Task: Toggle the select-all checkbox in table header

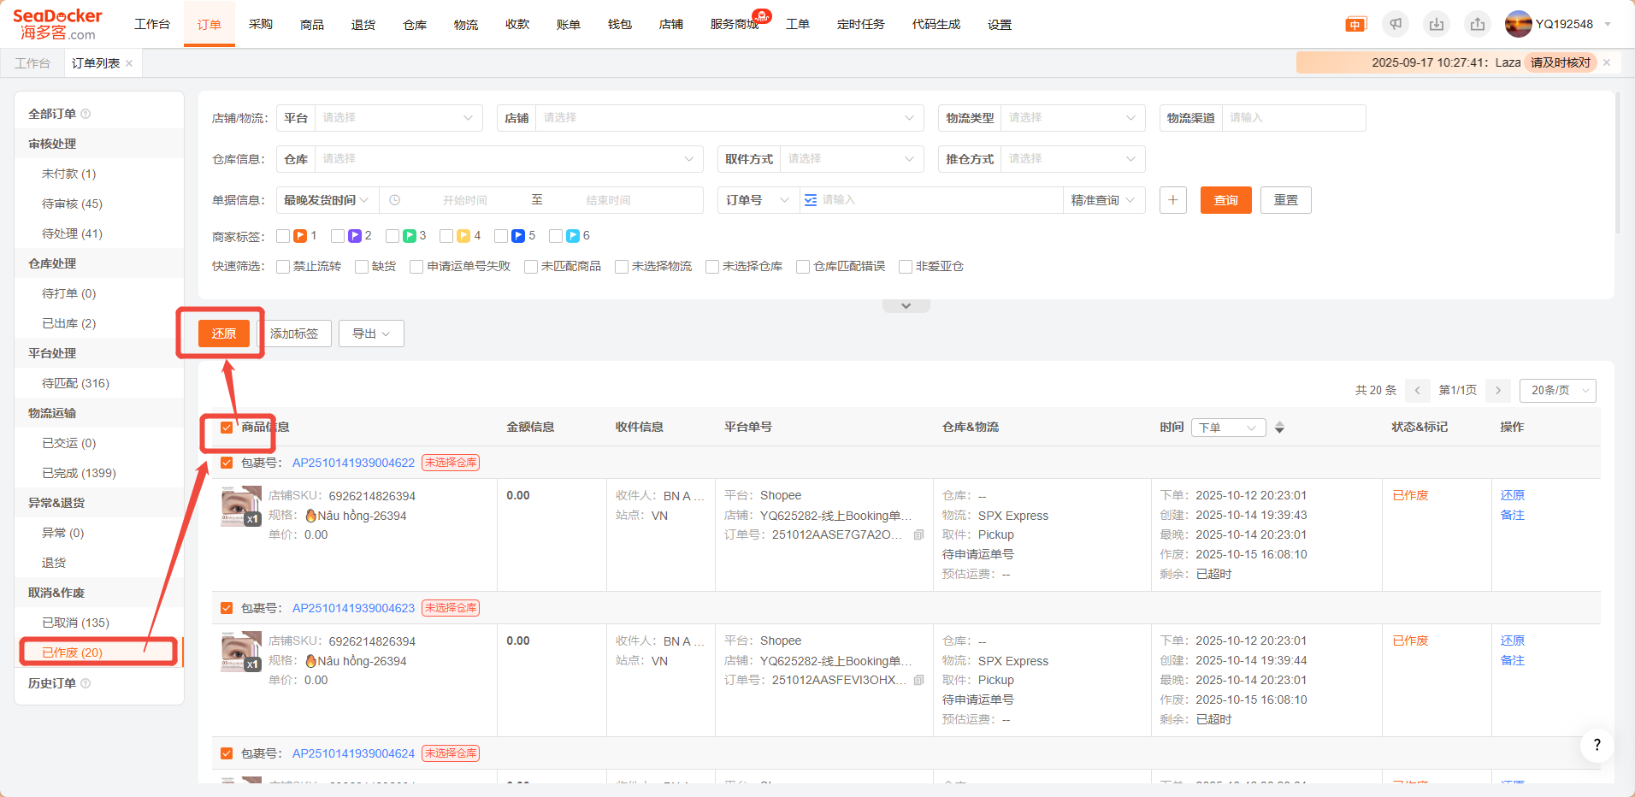Action: point(227,428)
